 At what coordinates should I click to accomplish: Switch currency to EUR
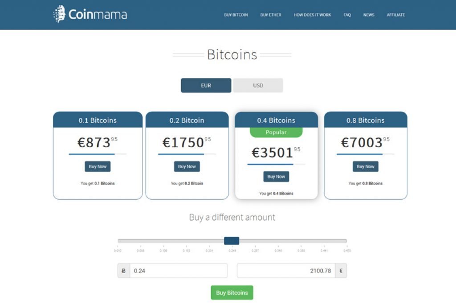[x=206, y=85]
